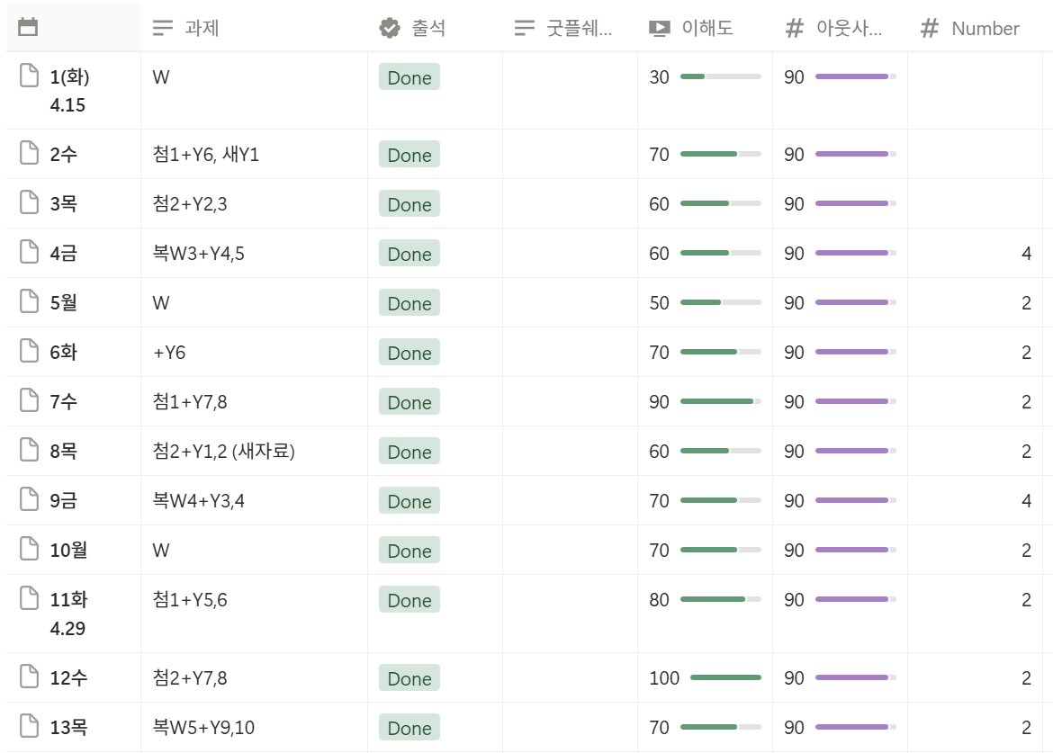
Task: Open the 첨1+Y5,6 entry on row 11화
Action: point(191,600)
